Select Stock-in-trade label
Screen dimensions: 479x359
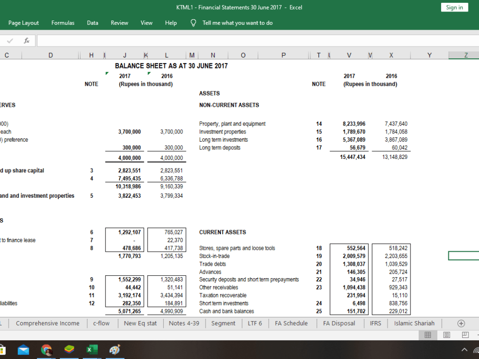tap(214, 256)
